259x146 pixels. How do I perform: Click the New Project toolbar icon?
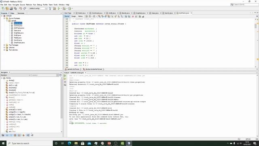[7, 9]
